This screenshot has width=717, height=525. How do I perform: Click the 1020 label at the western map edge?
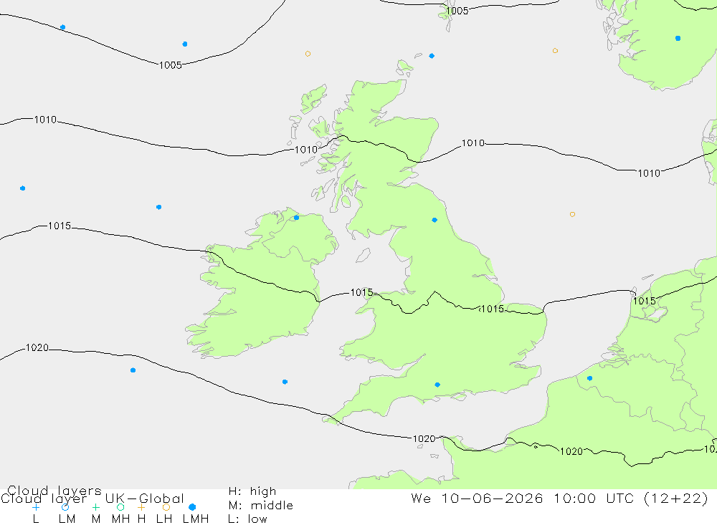coord(37,347)
